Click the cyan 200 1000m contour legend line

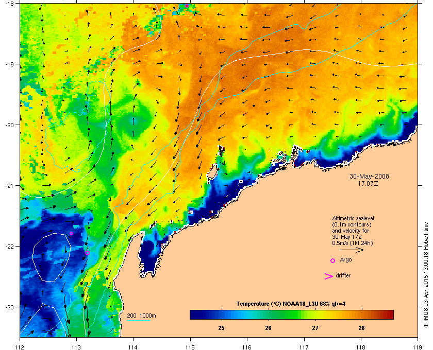click(139, 321)
